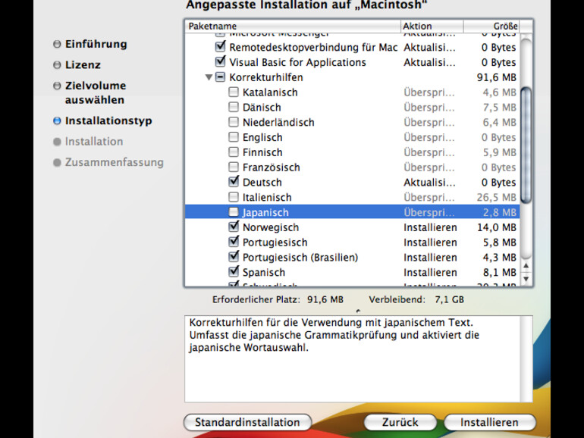584x438 pixels.
Task: Uncheck the Deutsch checkbox
Action: (234, 182)
